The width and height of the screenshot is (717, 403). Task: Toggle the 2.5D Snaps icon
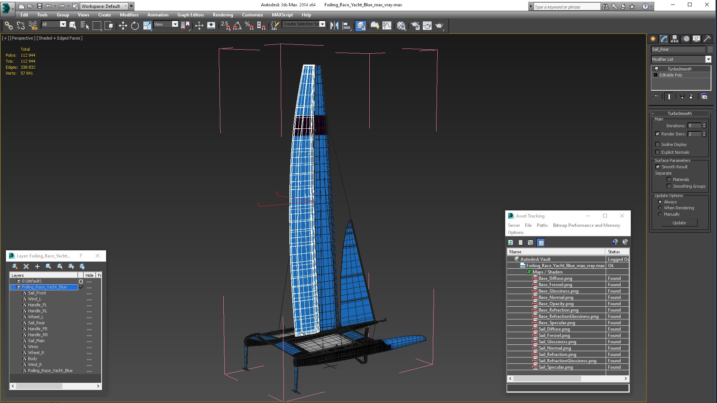tap(225, 25)
